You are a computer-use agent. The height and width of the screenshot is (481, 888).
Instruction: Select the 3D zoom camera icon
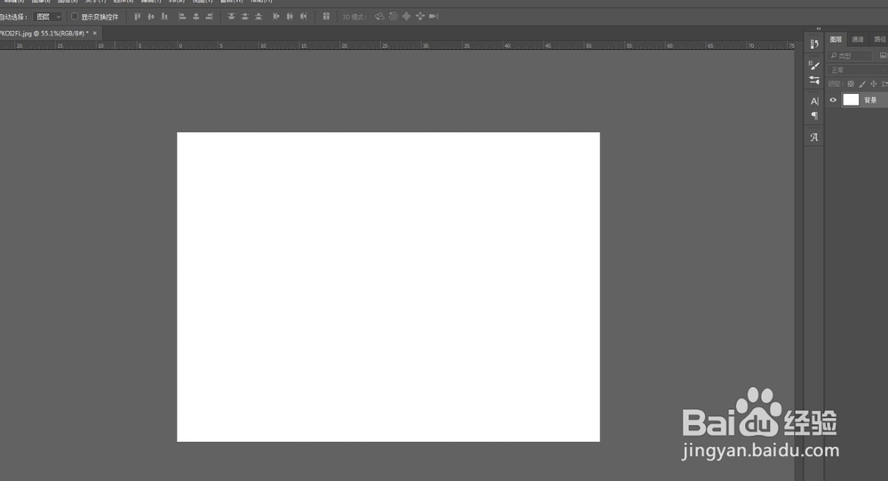click(x=434, y=16)
